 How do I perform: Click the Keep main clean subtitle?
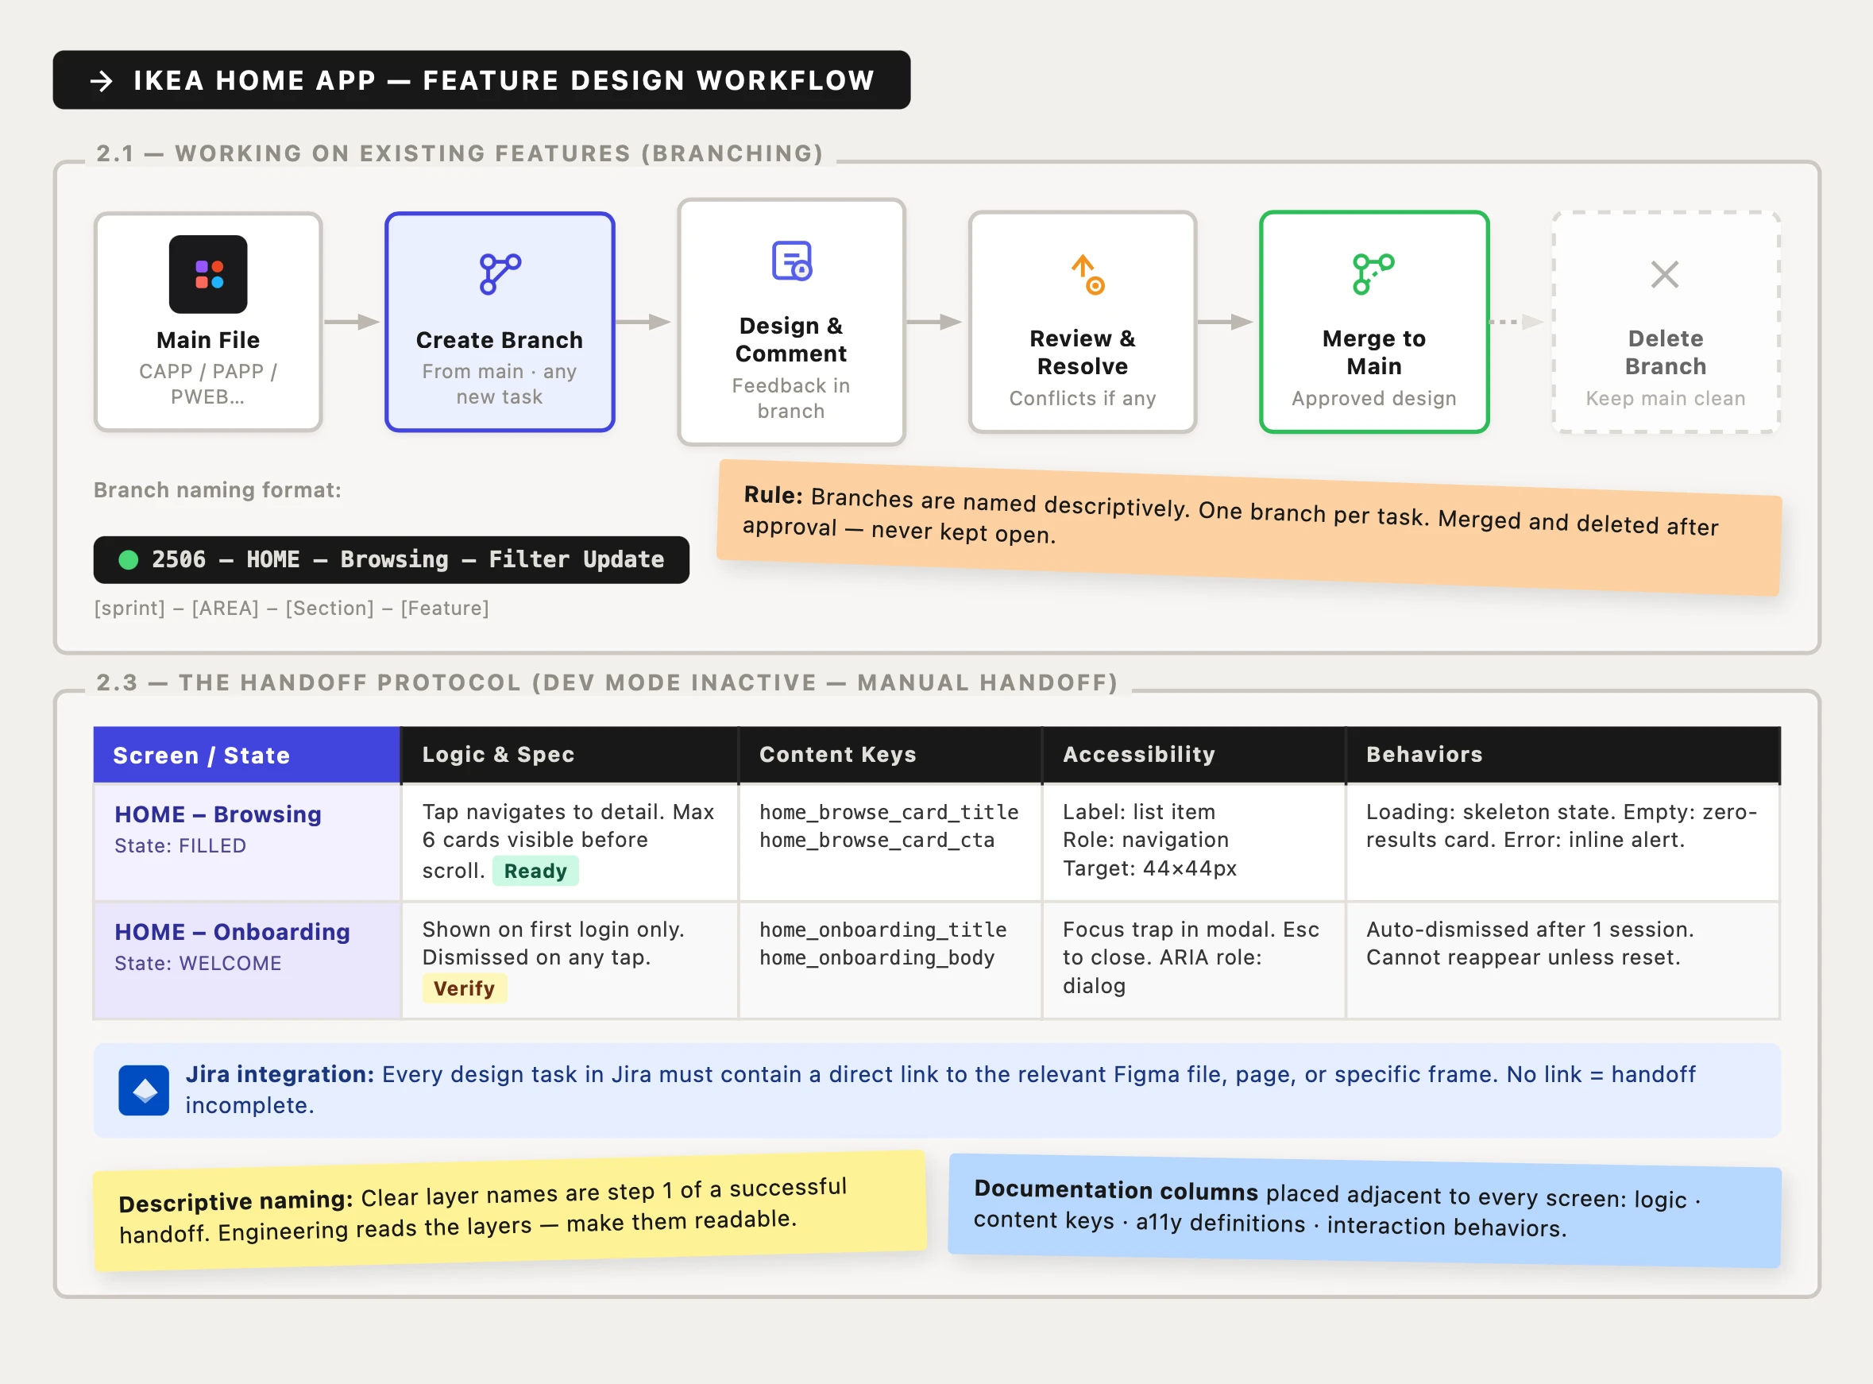(x=1665, y=398)
